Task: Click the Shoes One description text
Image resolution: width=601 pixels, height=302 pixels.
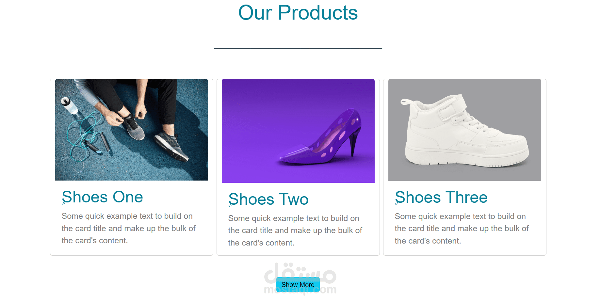Action: 129,228
